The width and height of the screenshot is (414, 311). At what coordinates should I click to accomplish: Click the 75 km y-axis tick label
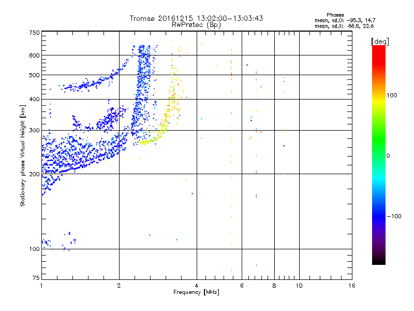coord(36,278)
